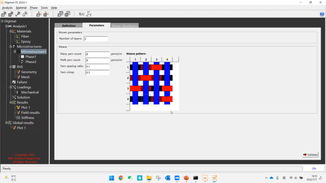Select the Fiber material node
The height and width of the screenshot is (183, 326).
click(x=25, y=36)
